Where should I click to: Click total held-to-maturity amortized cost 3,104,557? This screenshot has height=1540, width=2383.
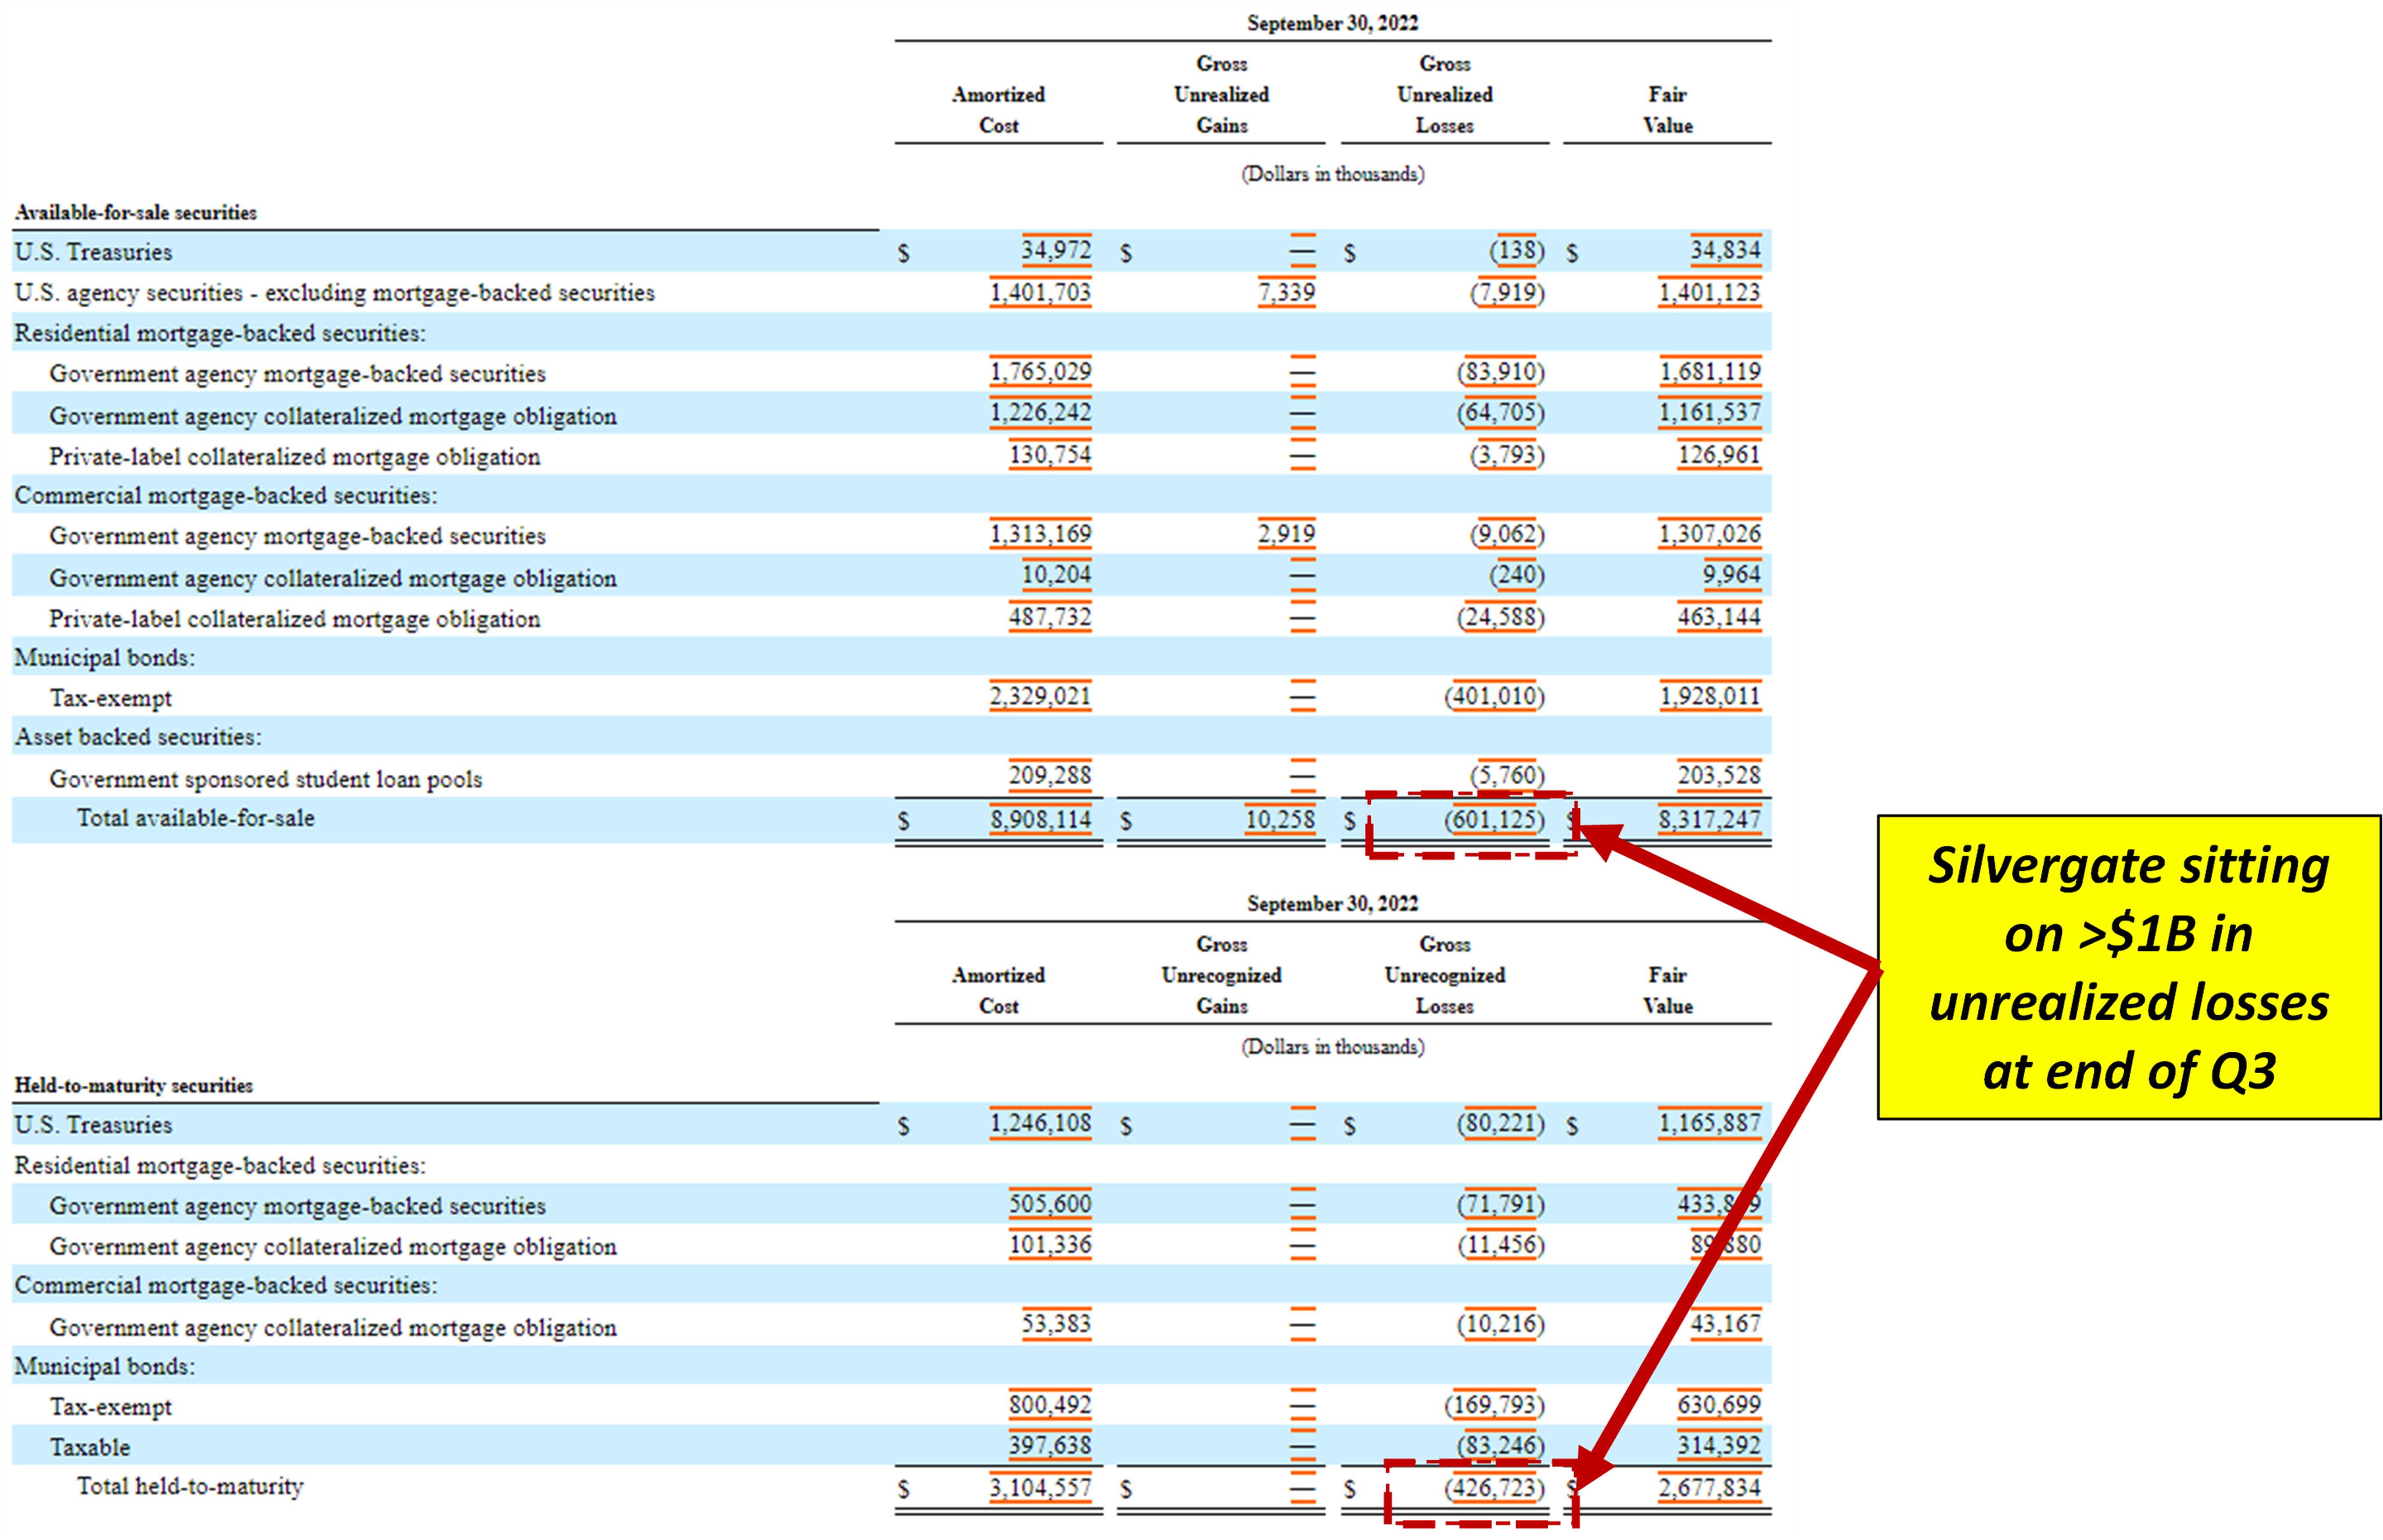pyautogui.click(x=1039, y=1488)
